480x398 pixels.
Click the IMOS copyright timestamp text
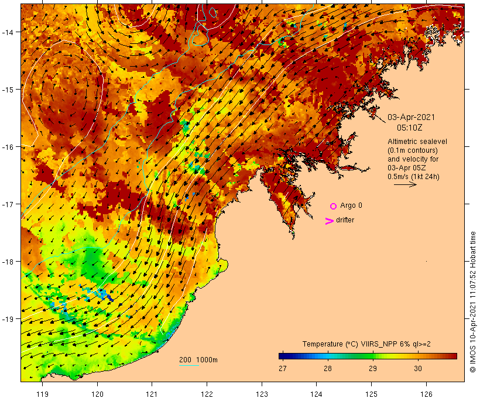pyautogui.click(x=473, y=302)
